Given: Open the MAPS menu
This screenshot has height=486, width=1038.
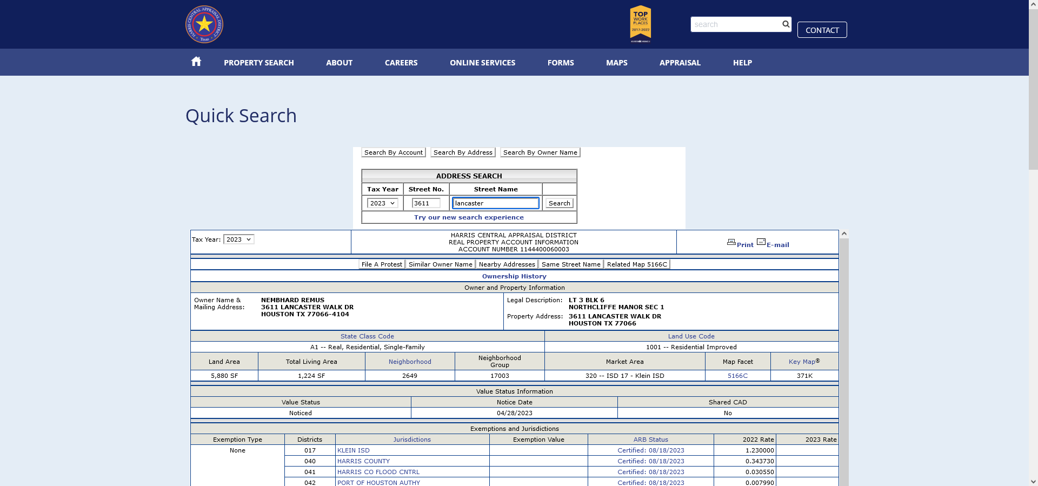Looking at the screenshot, I should click(617, 63).
